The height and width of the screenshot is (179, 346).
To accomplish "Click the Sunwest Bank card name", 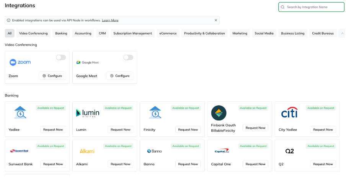I will click(21, 164).
